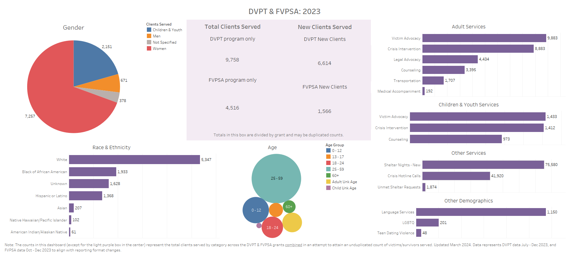Select the red 18 - 24 bubble
The width and height of the screenshot is (569, 258).
(272, 227)
